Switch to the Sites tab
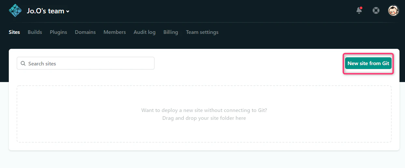The image size is (405, 168). point(14,32)
